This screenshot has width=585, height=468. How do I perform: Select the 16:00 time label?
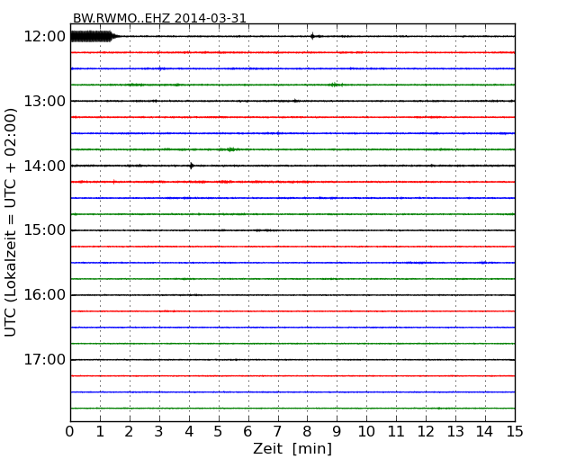(44, 295)
